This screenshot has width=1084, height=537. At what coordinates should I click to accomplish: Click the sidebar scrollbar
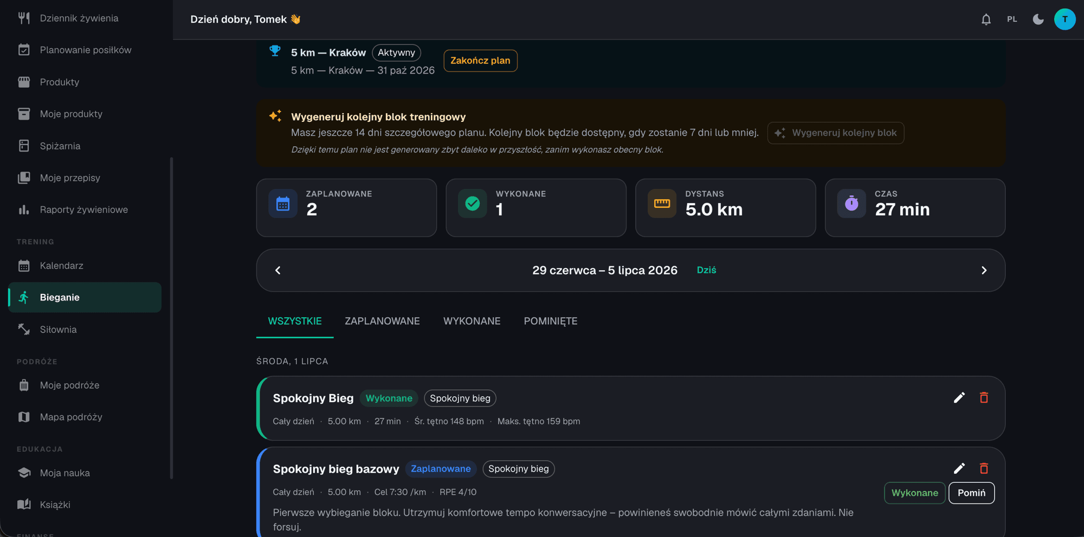coord(171,318)
